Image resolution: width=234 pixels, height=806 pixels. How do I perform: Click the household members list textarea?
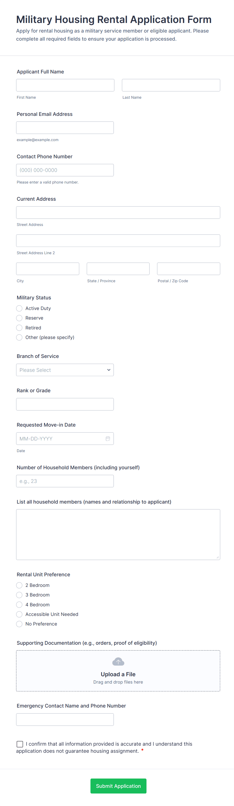tap(118, 534)
